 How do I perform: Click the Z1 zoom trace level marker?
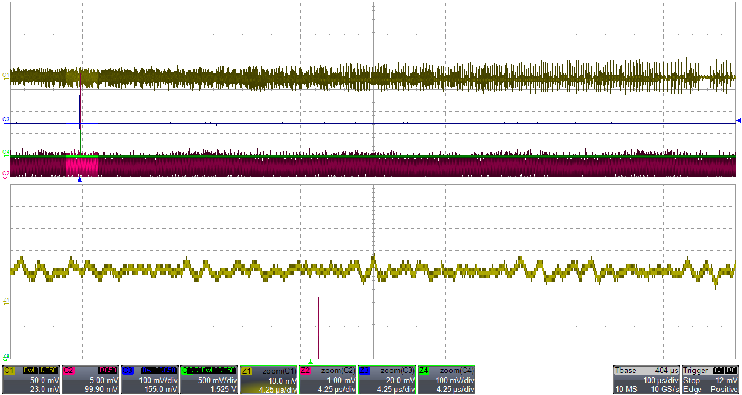point(6,301)
